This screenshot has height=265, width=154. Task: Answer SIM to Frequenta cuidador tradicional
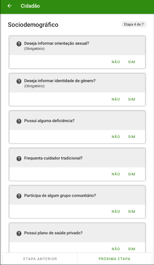pos(132,174)
